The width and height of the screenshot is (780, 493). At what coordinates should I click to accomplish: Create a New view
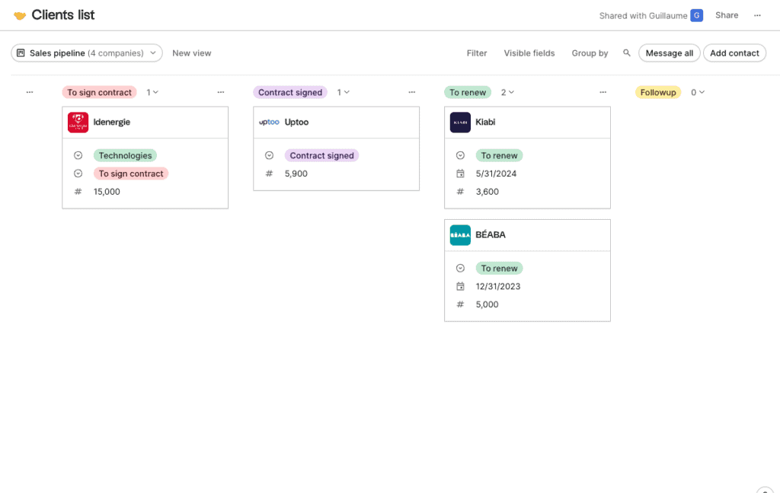[191, 52]
